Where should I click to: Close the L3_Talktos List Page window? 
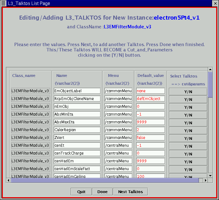215,3
